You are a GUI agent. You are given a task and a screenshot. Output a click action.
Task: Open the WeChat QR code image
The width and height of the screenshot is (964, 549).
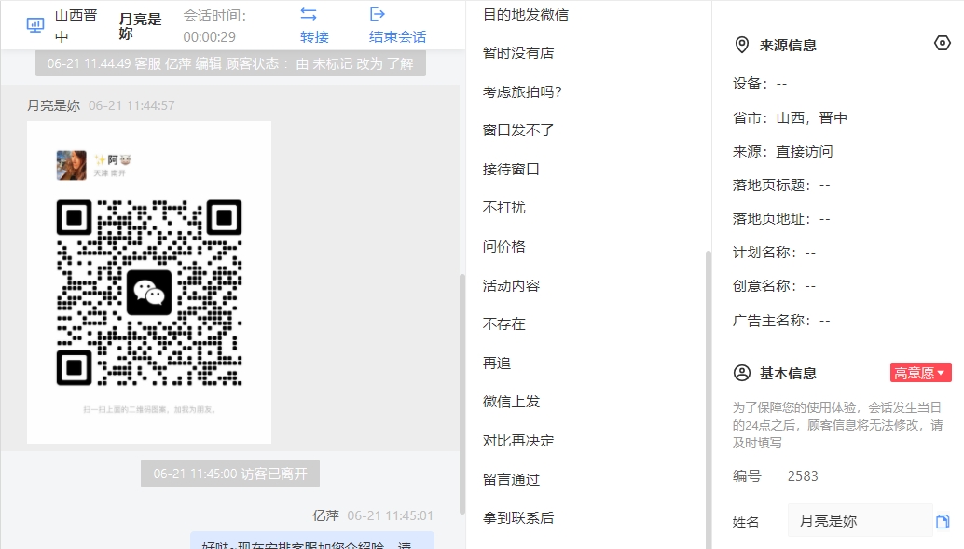[x=149, y=282]
